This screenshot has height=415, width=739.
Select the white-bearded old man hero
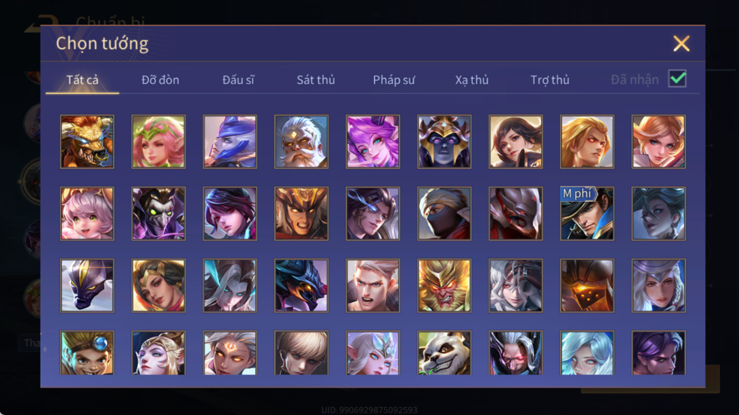(301, 141)
